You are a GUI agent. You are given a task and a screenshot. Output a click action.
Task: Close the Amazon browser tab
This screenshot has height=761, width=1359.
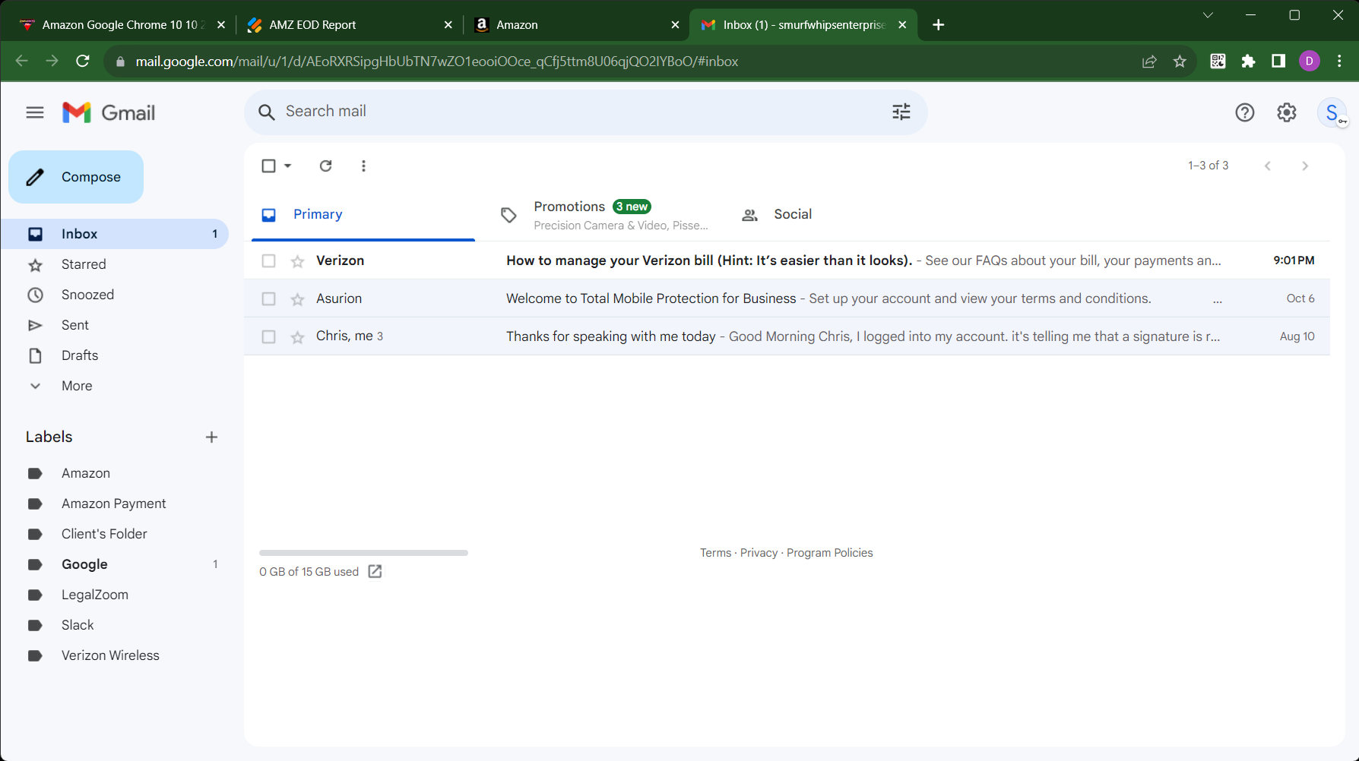[675, 25]
